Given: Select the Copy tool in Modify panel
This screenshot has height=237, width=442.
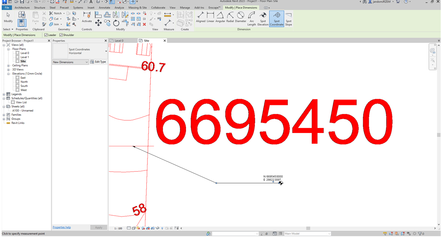Looking at the screenshot, I should tap(107, 23).
